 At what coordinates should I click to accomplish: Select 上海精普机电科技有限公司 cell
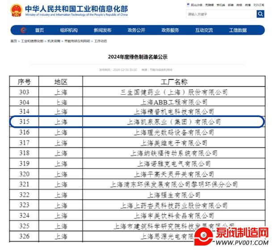[x=174, y=112]
